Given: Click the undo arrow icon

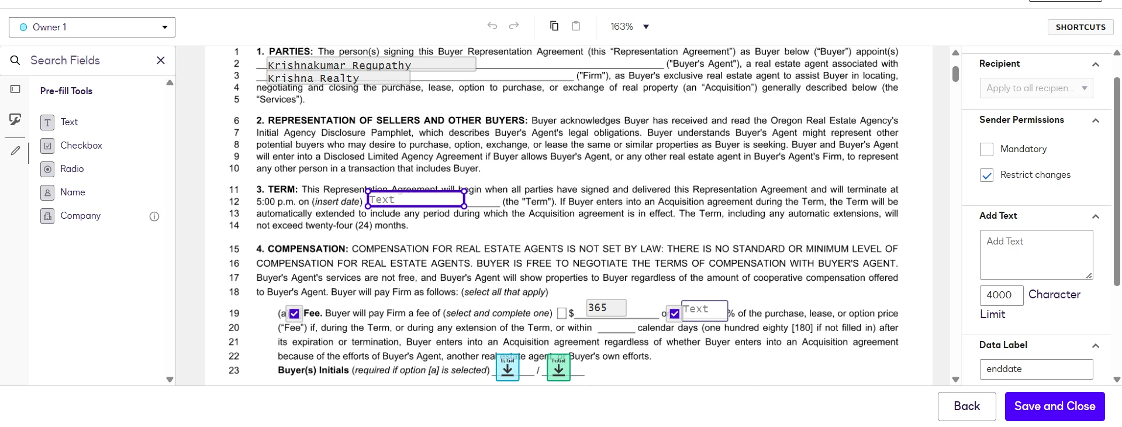Looking at the screenshot, I should (492, 26).
